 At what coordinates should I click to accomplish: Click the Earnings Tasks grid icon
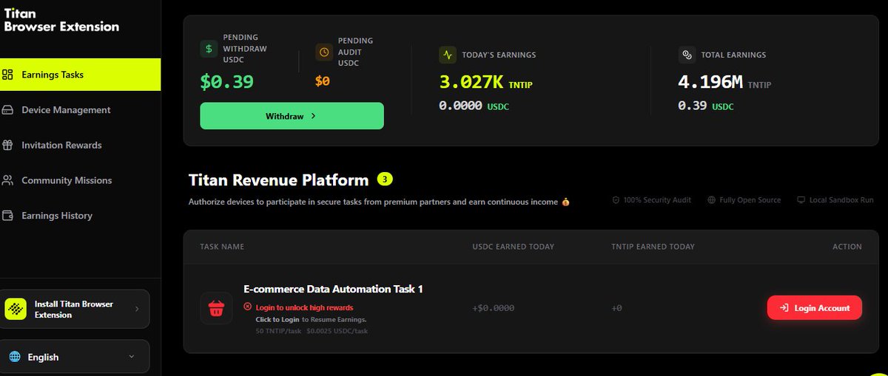[8, 75]
